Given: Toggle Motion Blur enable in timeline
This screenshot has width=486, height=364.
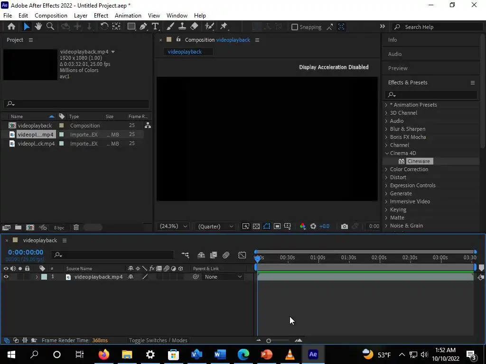Looking at the screenshot, I should 226,255.
